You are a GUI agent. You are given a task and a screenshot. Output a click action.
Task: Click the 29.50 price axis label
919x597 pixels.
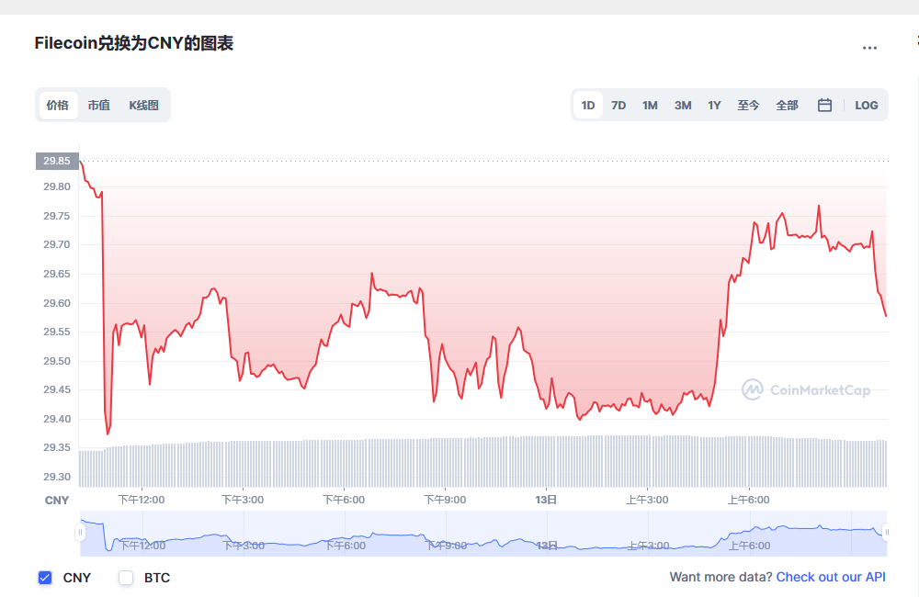[x=57, y=362]
